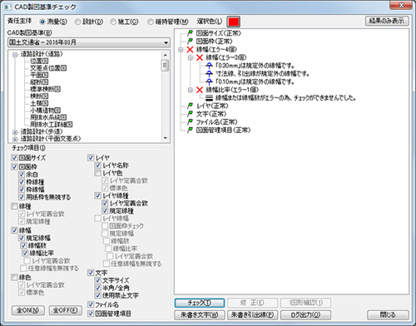Screen dimensions: 416x326
Task: Collapse 線幅(エラー-4個) result node
Action: tap(181, 50)
